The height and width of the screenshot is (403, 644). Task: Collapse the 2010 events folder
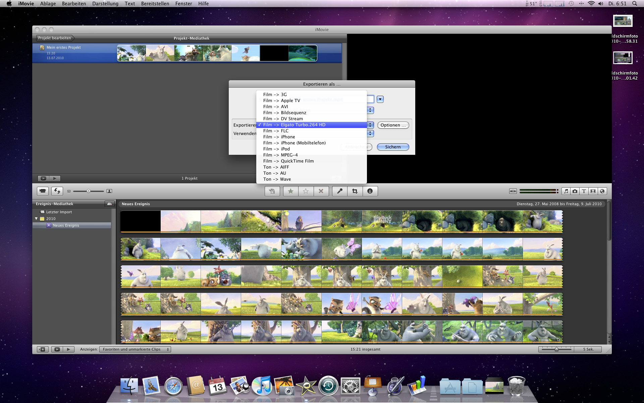click(36, 219)
